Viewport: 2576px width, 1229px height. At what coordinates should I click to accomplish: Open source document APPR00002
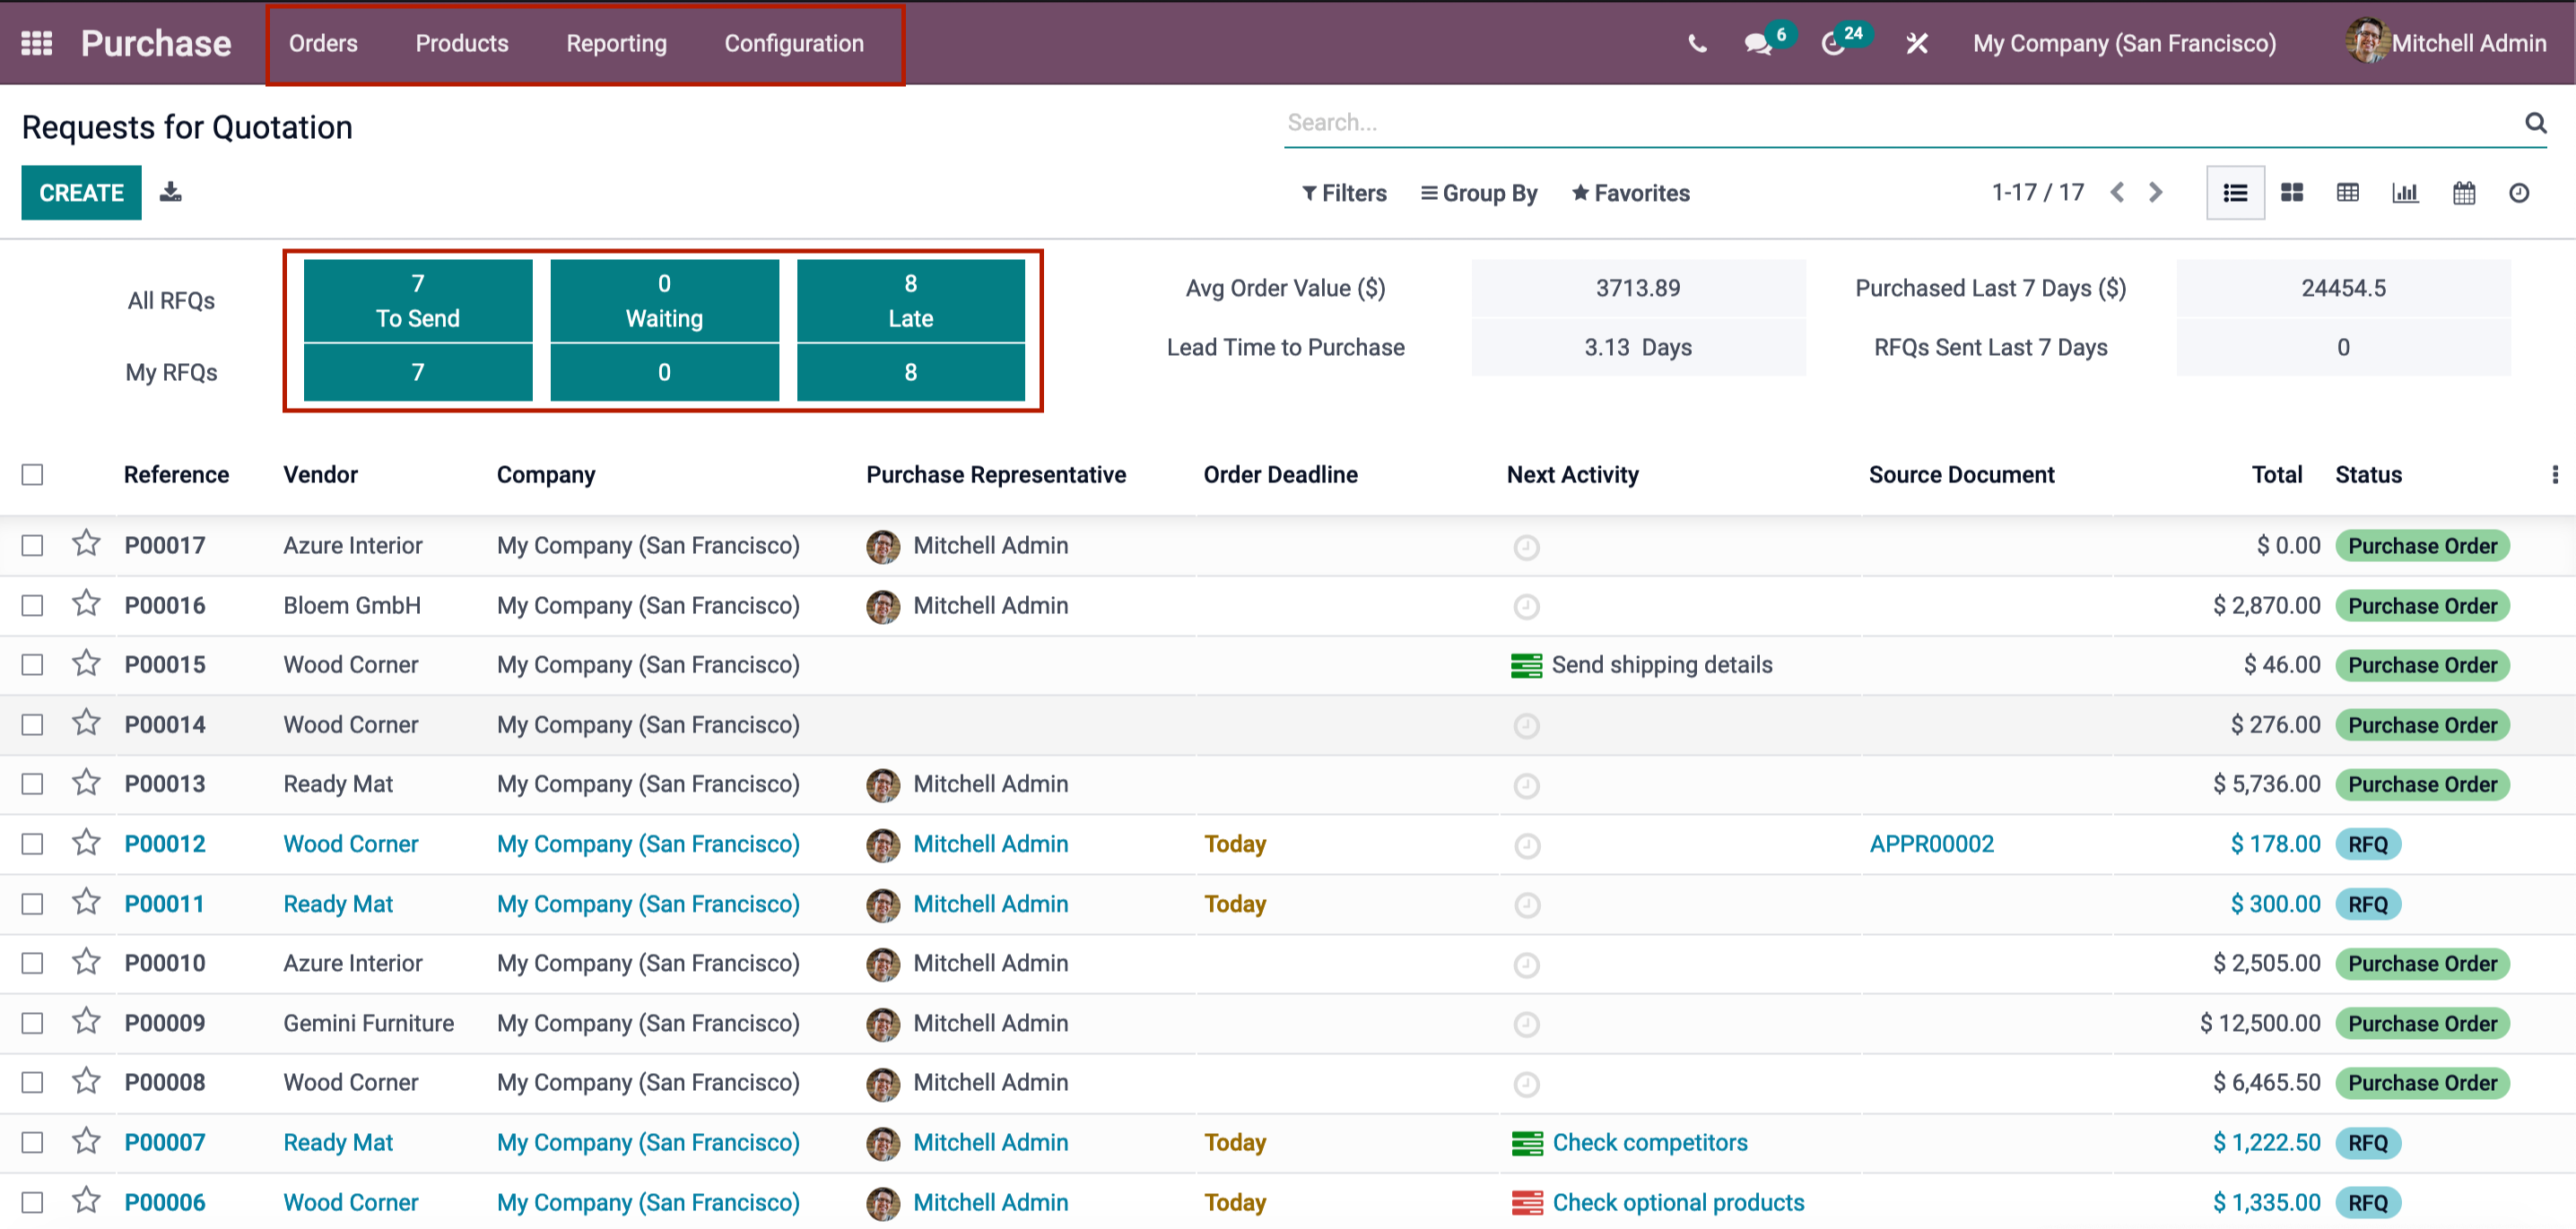(x=1931, y=844)
